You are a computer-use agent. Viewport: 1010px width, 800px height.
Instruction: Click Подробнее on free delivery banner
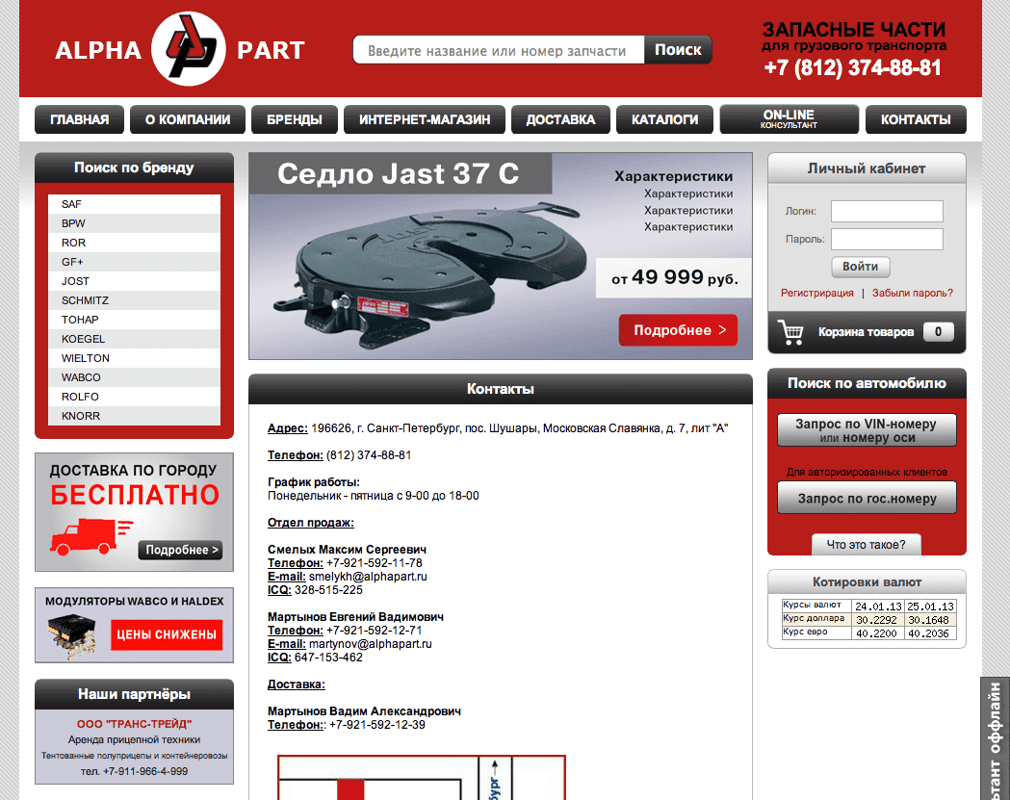point(180,550)
